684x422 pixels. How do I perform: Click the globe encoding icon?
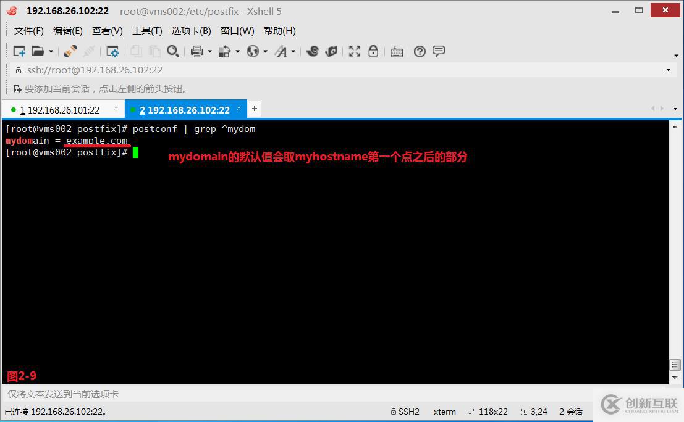pos(253,51)
